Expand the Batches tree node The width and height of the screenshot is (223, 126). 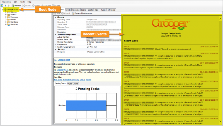pos(6,12)
